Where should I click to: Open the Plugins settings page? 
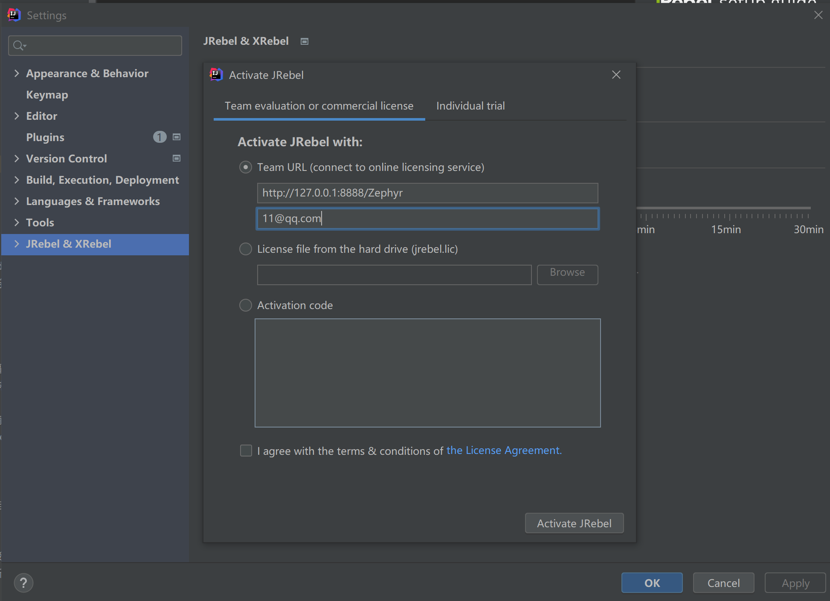[45, 137]
